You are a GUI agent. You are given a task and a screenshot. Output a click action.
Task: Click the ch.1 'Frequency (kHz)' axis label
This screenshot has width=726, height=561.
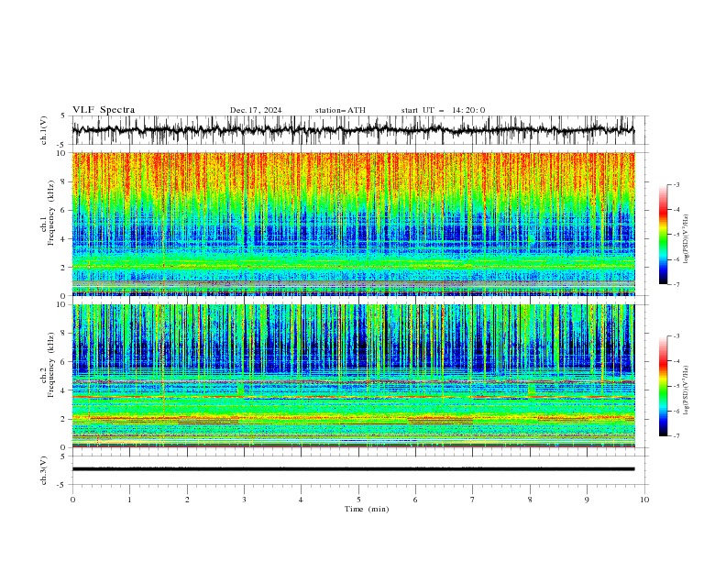click(51, 214)
